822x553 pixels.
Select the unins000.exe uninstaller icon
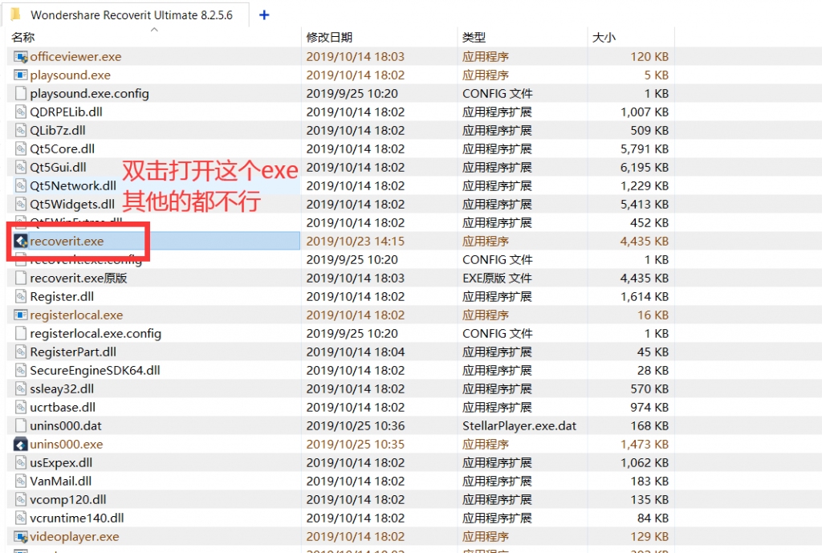(x=22, y=444)
